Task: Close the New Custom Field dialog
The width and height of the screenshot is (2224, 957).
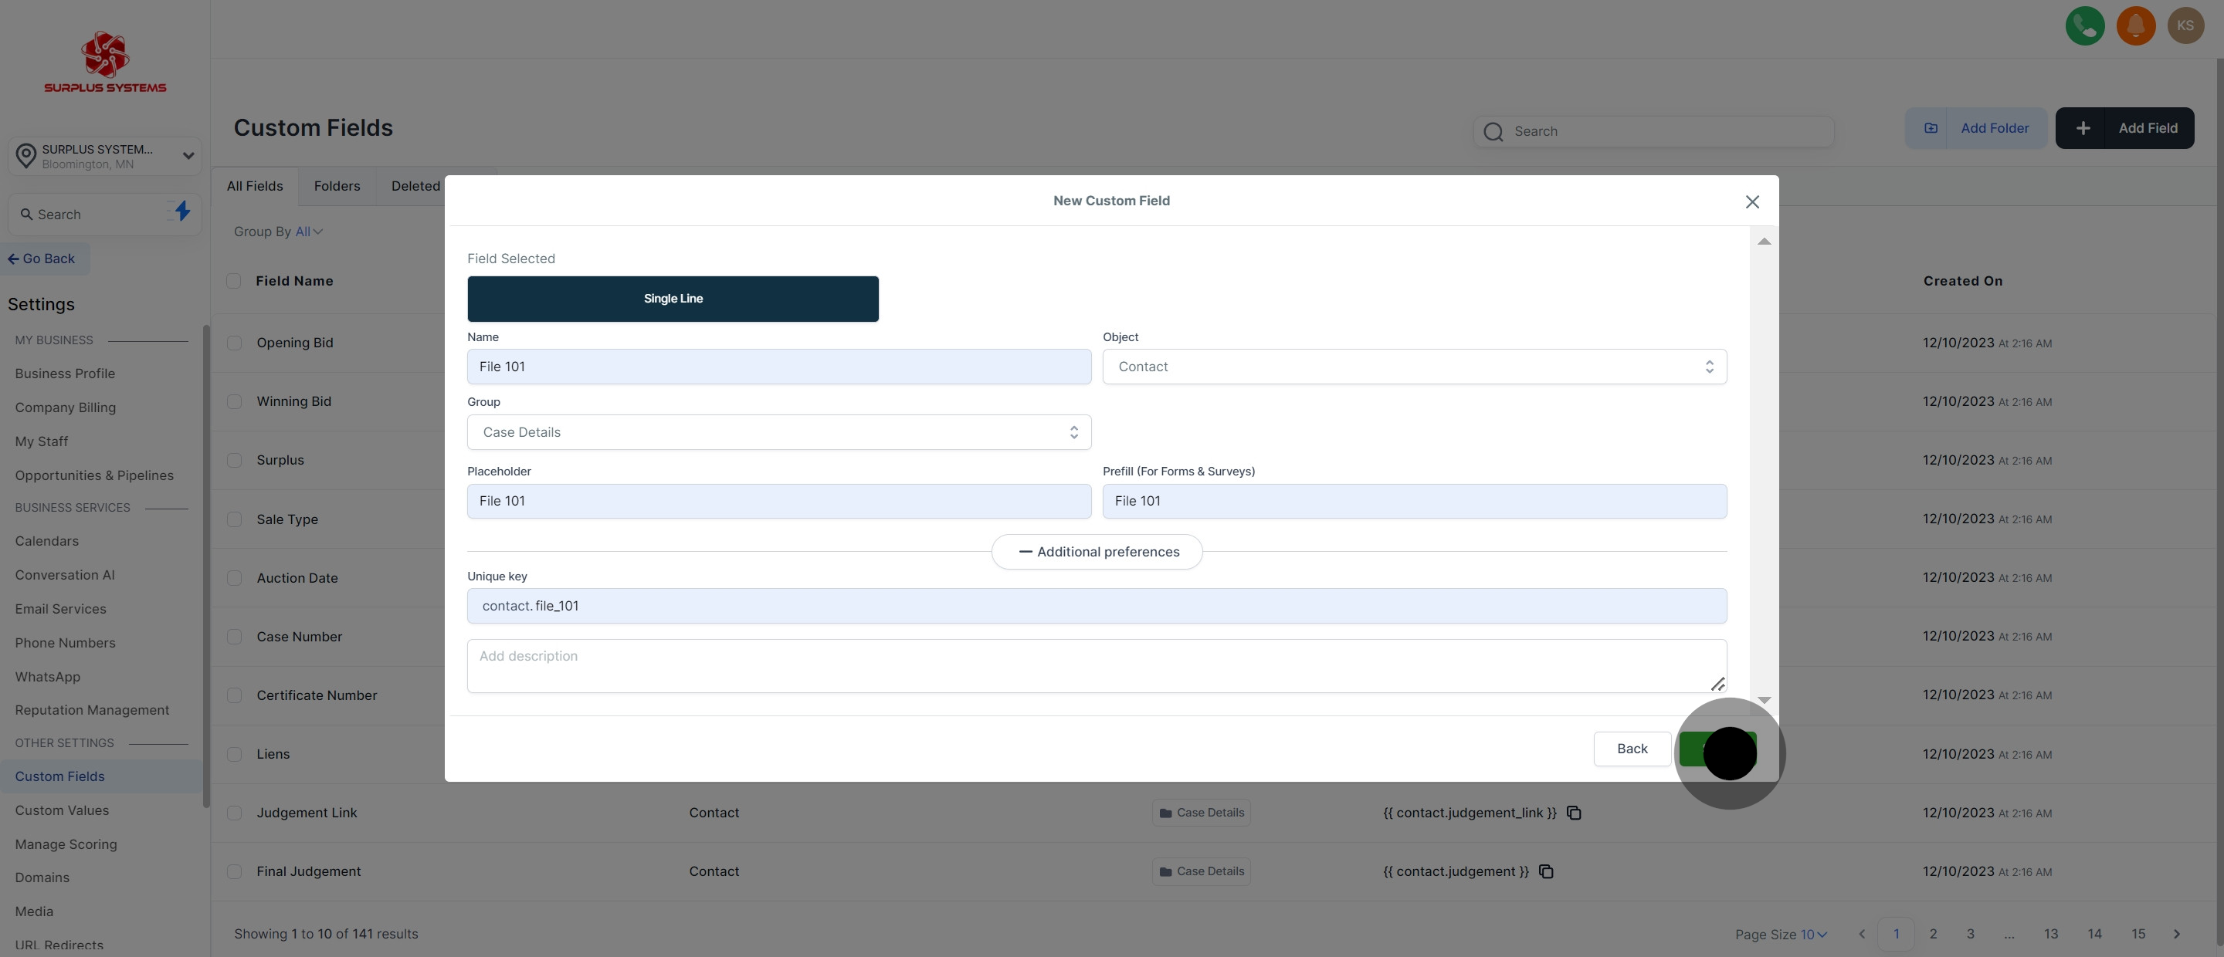Action: pos(1751,202)
